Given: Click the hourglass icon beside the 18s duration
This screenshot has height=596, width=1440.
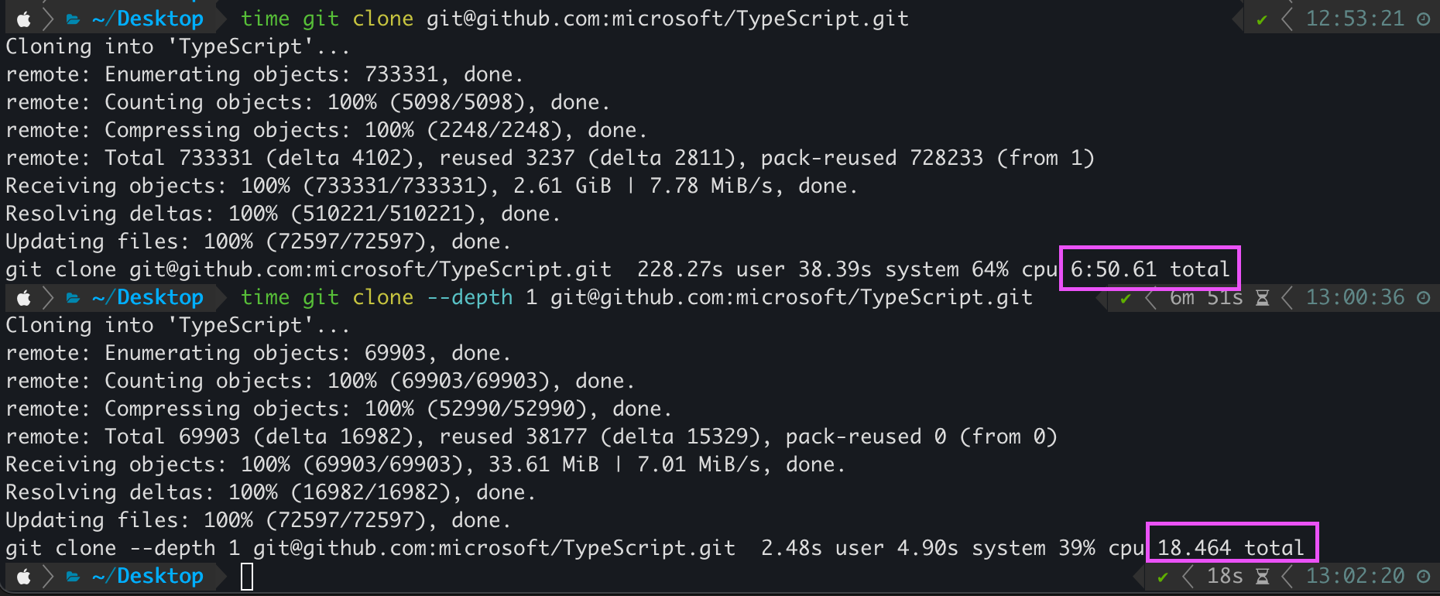Looking at the screenshot, I should 1262,577.
